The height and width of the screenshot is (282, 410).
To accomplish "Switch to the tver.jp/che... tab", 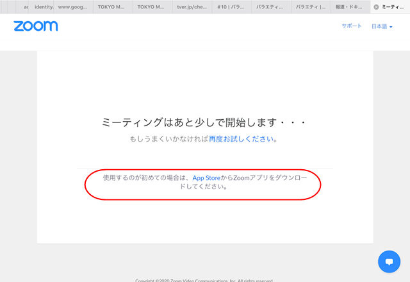I will coord(192,7).
